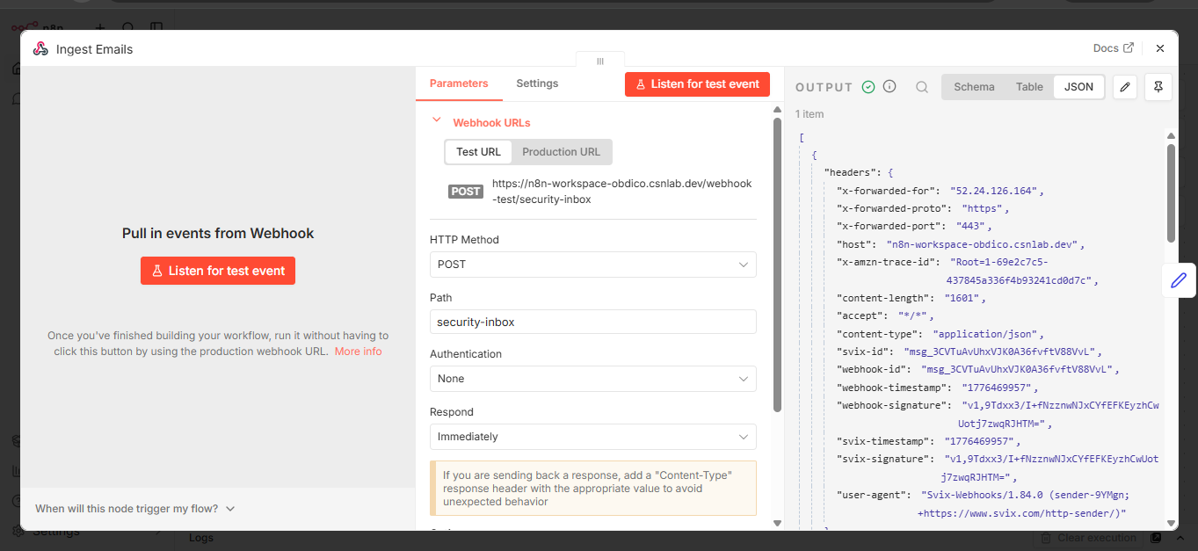
Task: Open the More info link
Action: tap(358, 352)
